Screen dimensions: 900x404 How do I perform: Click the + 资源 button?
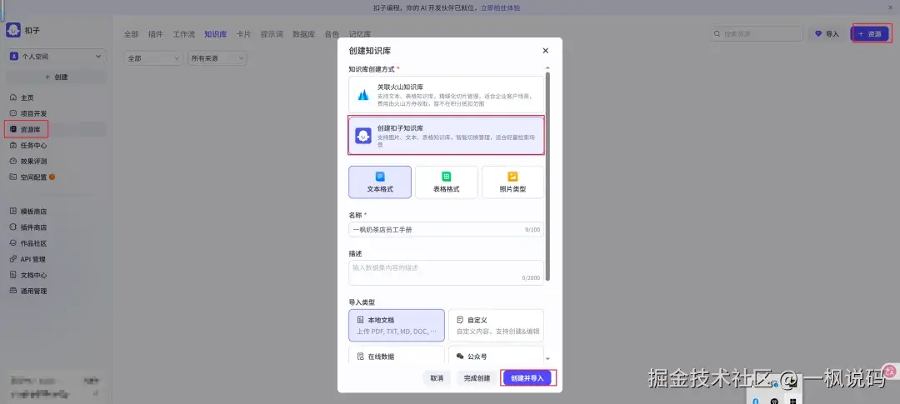click(870, 34)
